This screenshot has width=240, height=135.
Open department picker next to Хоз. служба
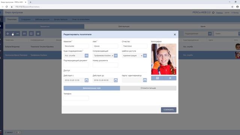(x=87, y=55)
